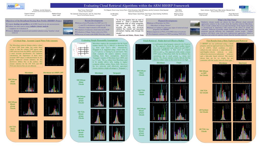Select 'Evaluating Simple Reasonable Assumptions' heading
This screenshot has width=259, height=148.
(x=99, y=40)
